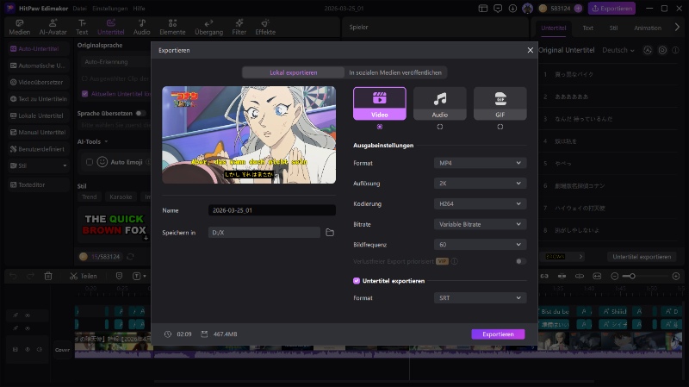
Task: Switch to Lokal exportieren tab
Action: point(293,72)
